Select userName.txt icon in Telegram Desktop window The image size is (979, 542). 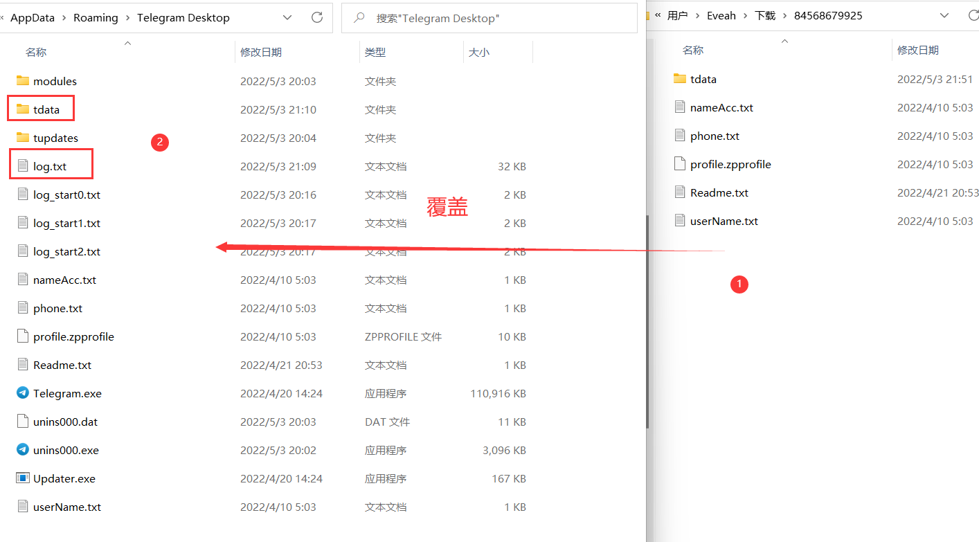23,507
